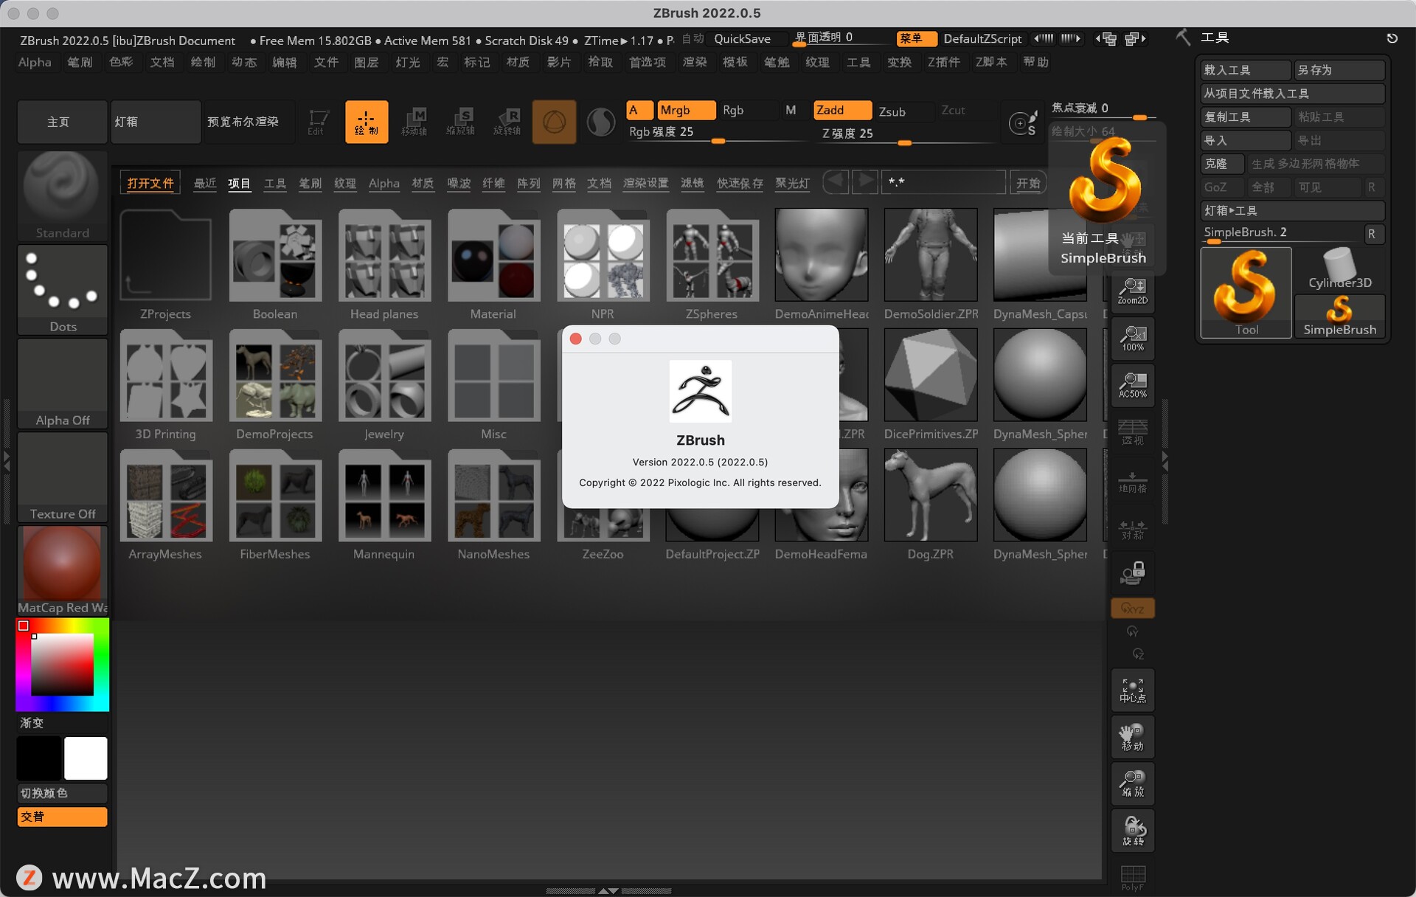Switch to the 网格 LightBox tab

tap(563, 183)
